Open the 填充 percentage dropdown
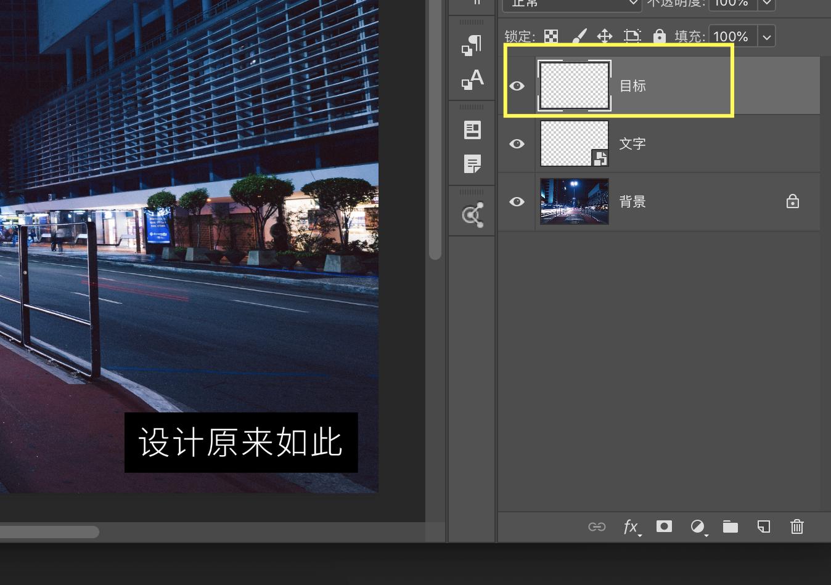This screenshot has width=831, height=585. [x=766, y=36]
